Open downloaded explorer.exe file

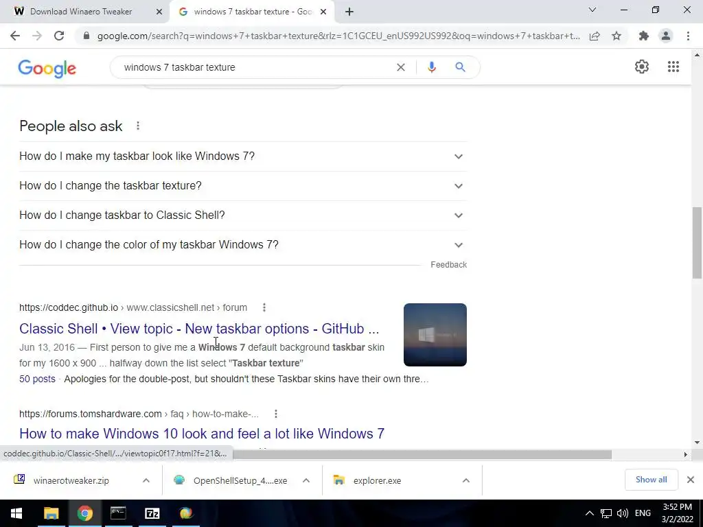(377, 480)
